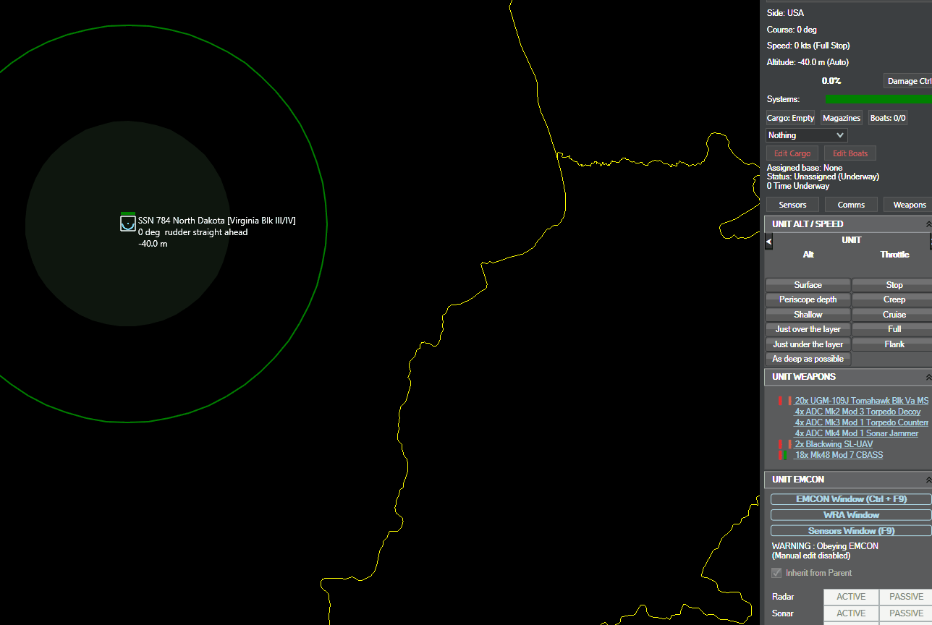Open the Weapons button

pos(909,205)
